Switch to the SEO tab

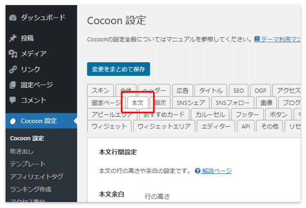click(x=238, y=90)
